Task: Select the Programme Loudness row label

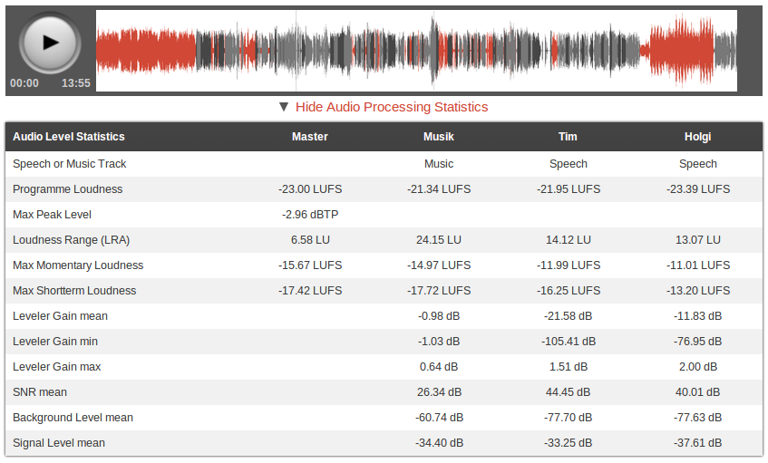Action: (68, 189)
